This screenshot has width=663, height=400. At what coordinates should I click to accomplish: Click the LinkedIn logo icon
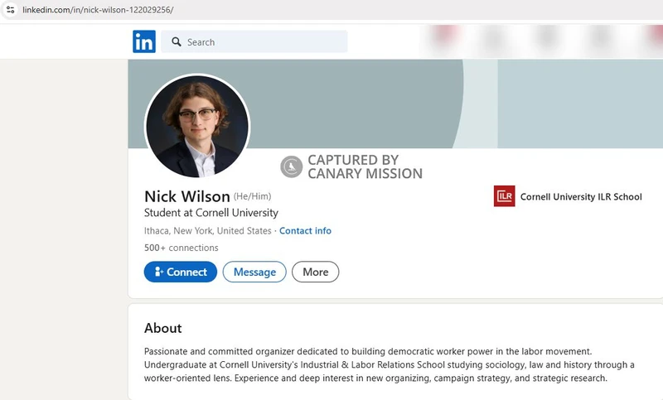pyautogui.click(x=144, y=41)
